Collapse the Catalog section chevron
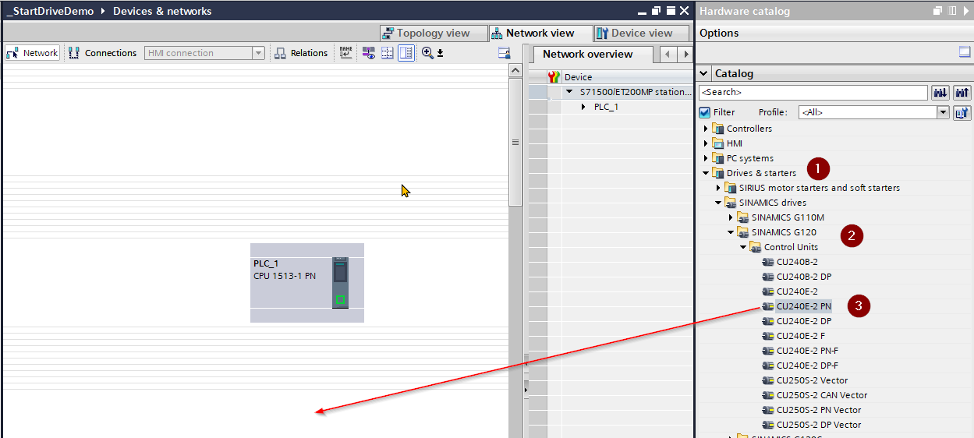 pyautogui.click(x=703, y=73)
